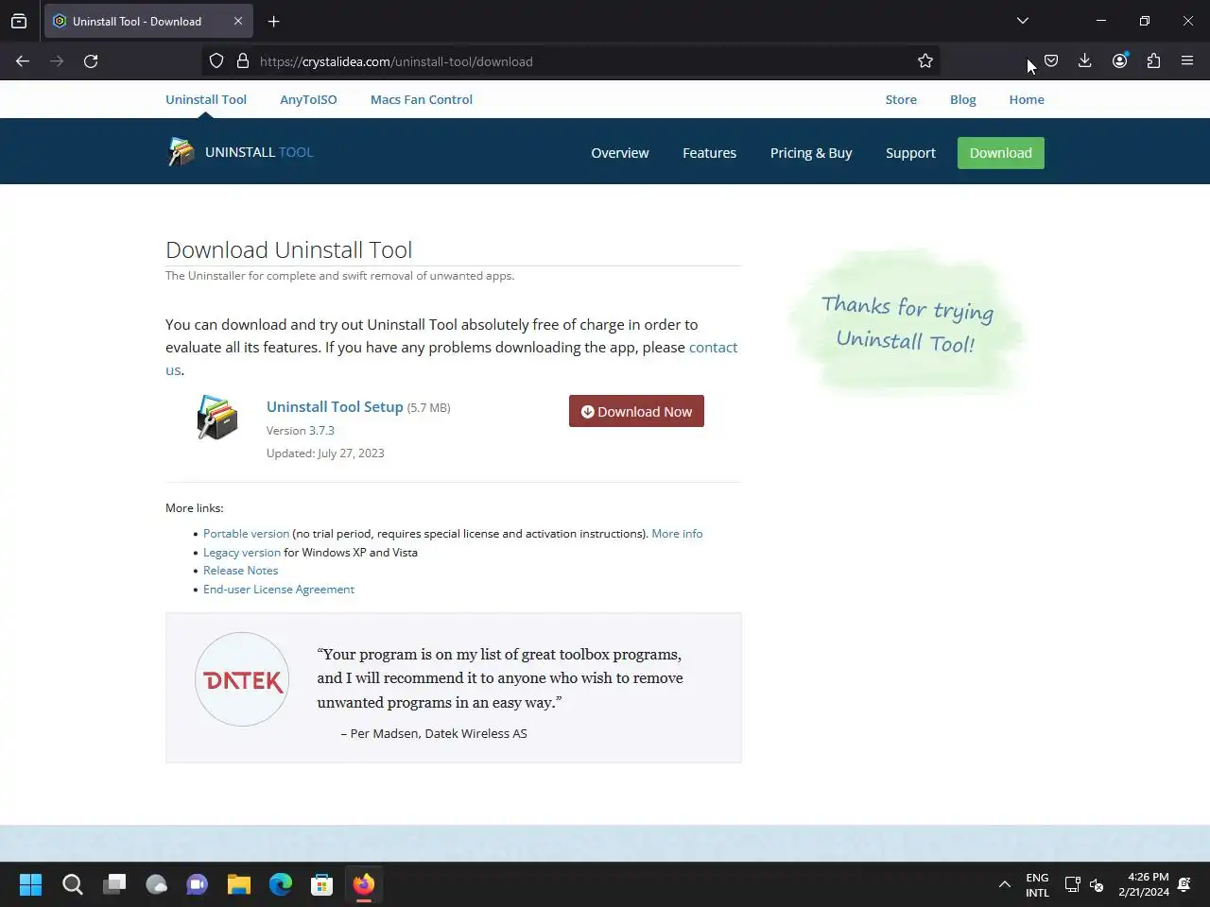Viewport: 1210px width, 907px height.
Task: Click the network tray icon
Action: (1072, 885)
